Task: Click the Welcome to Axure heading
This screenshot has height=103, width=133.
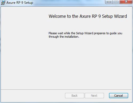Action: coord(88,16)
